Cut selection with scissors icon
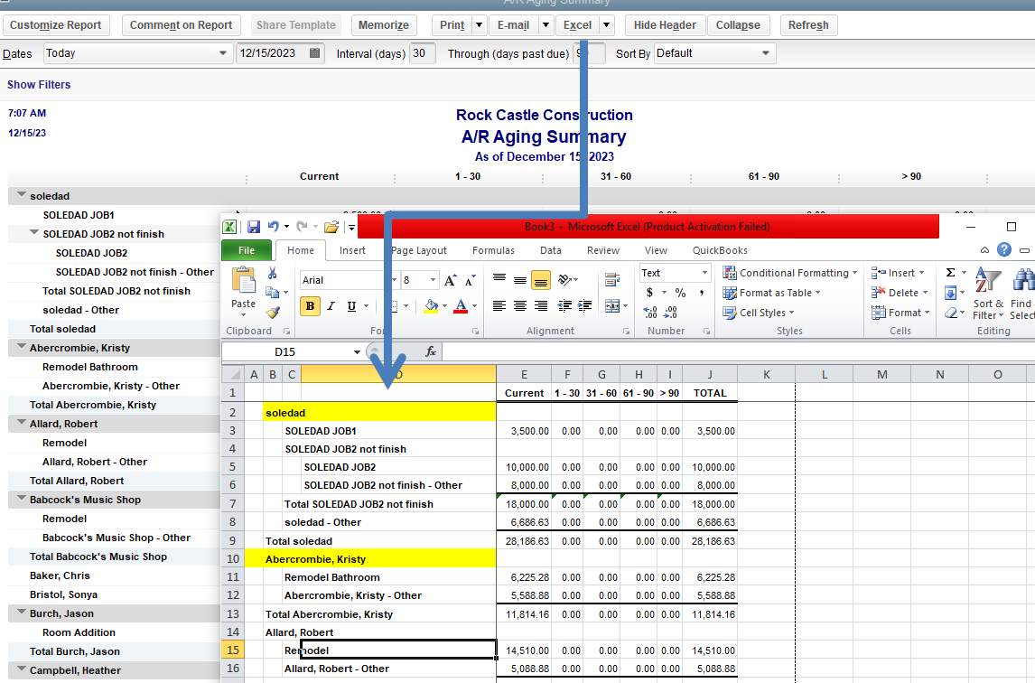This screenshot has height=683, width=1035. (272, 273)
